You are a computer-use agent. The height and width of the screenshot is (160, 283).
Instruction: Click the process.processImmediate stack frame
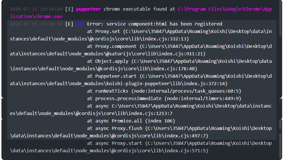(164, 98)
